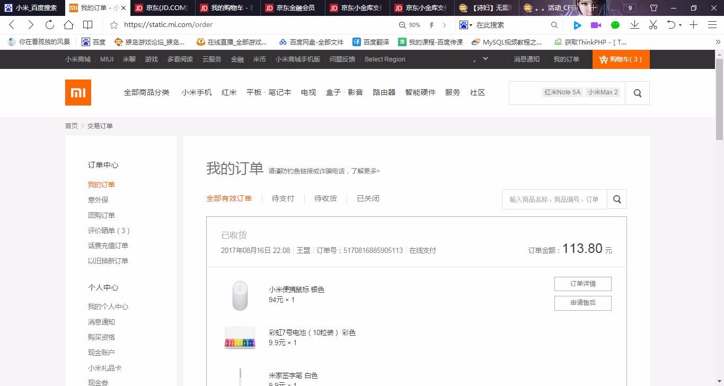
Task: Click the magnifier in the 在此搜索 box
Action: (554, 25)
